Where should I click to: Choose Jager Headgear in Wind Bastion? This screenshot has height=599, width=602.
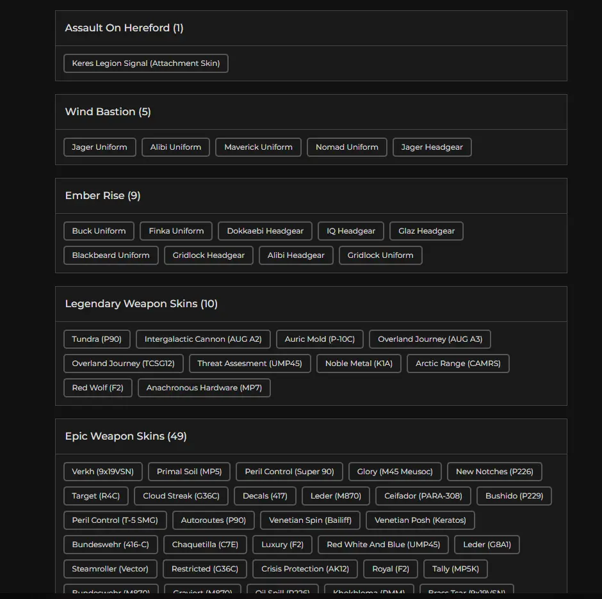tap(432, 147)
